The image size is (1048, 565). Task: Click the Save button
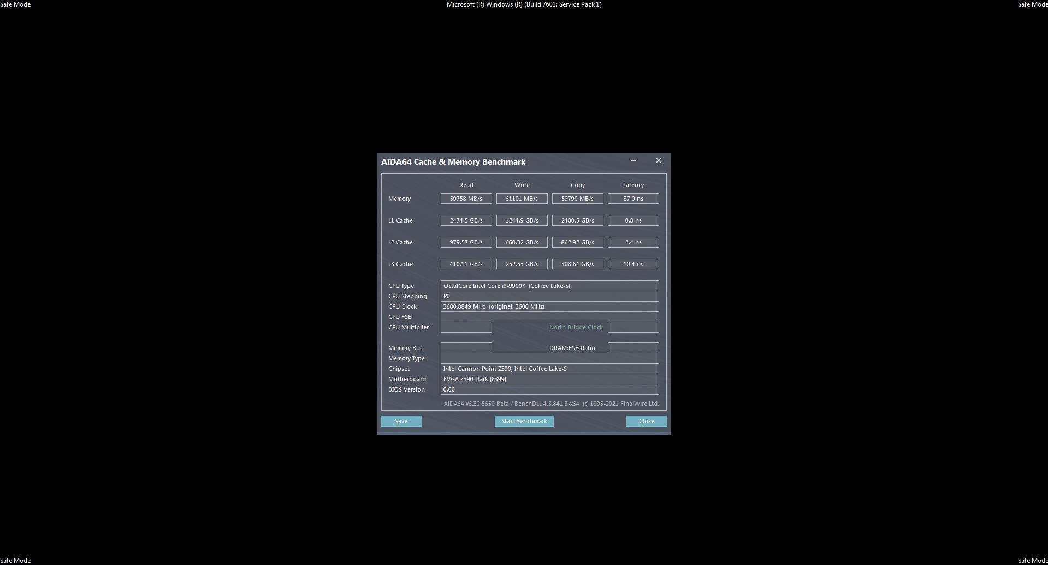tap(401, 421)
